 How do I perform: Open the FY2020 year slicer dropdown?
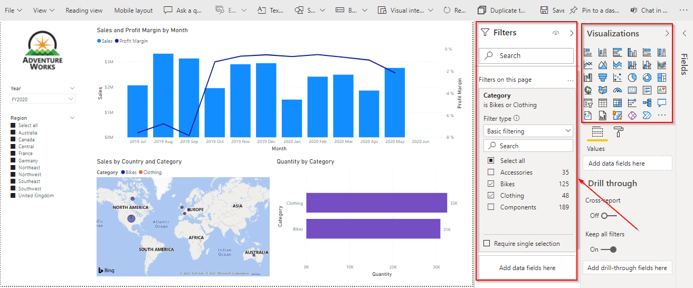pyautogui.click(x=43, y=99)
